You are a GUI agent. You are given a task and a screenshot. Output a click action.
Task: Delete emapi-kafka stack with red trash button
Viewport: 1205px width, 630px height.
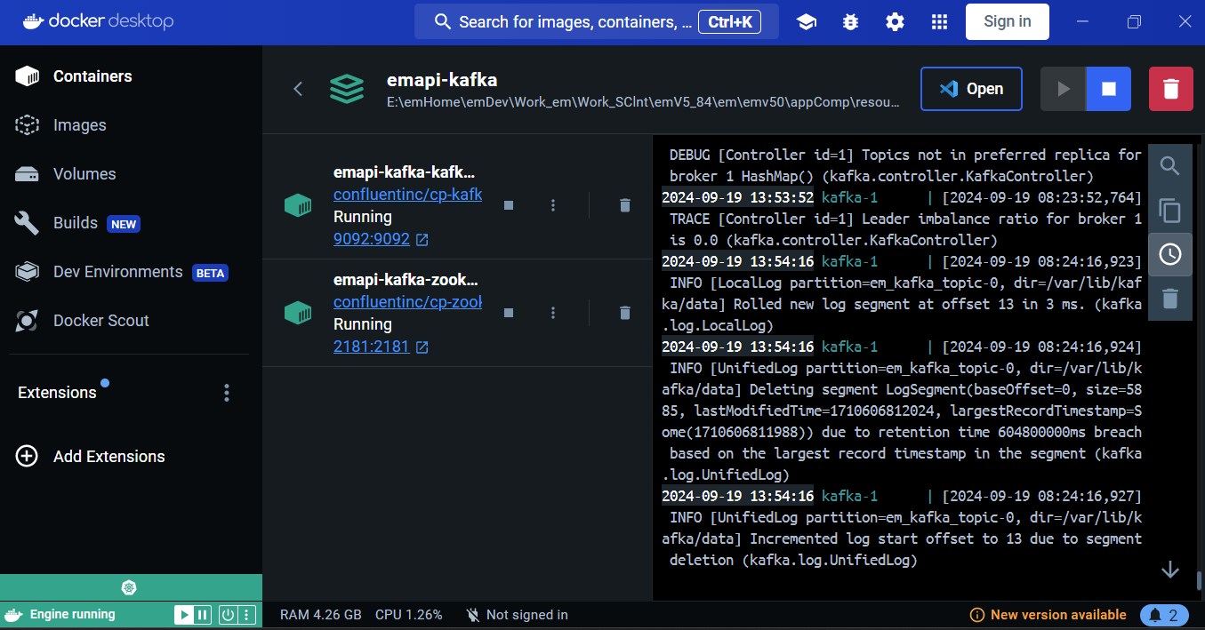1171,89
